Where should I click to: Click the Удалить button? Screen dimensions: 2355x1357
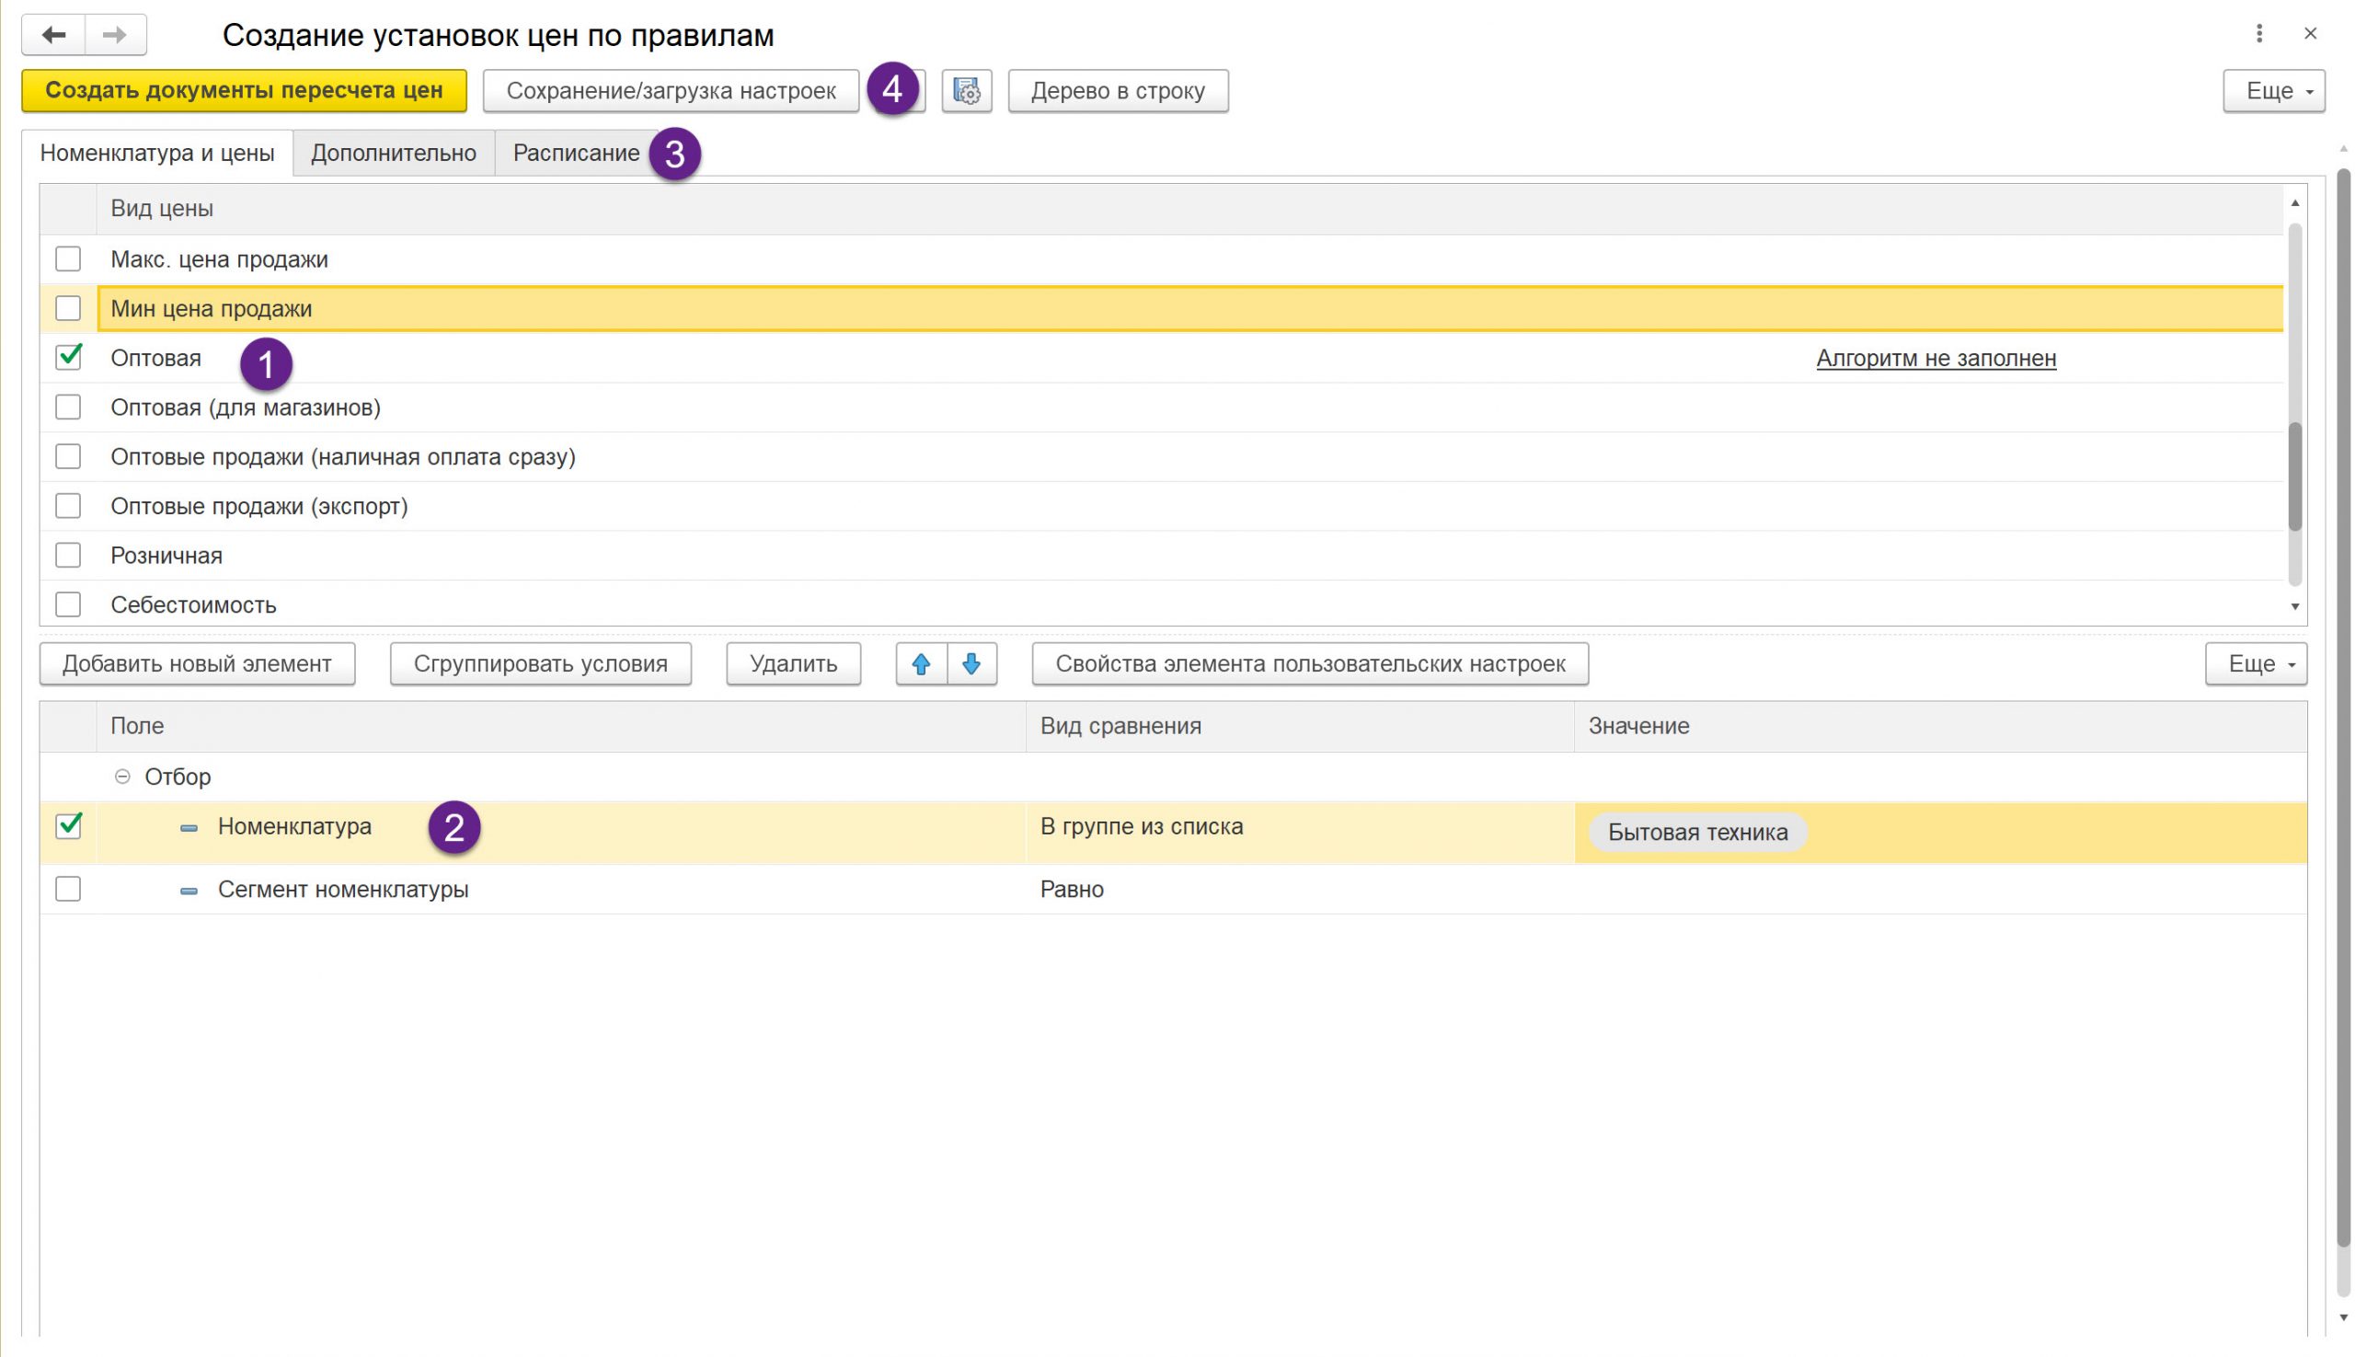(793, 663)
